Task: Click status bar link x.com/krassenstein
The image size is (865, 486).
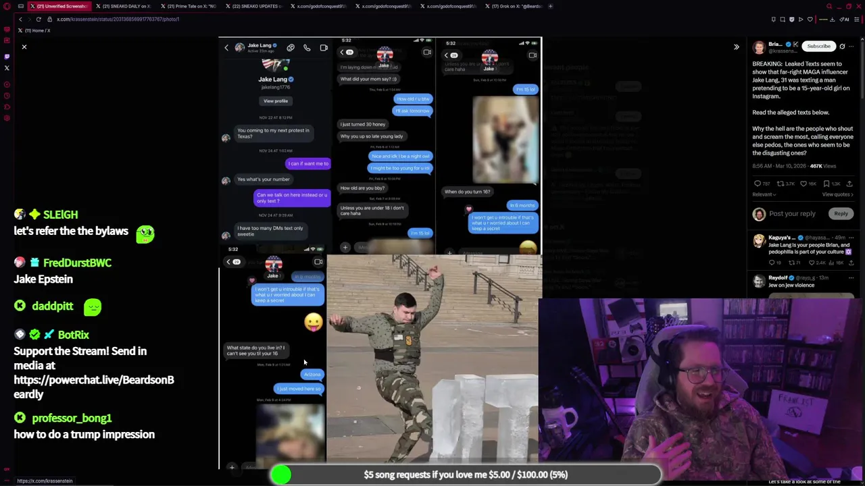Action: pos(45,481)
